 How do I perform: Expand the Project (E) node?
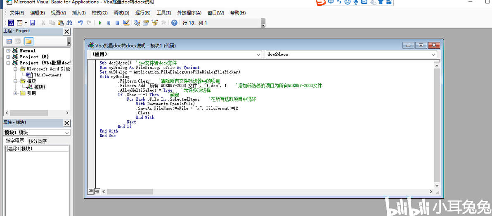click(x=8, y=57)
